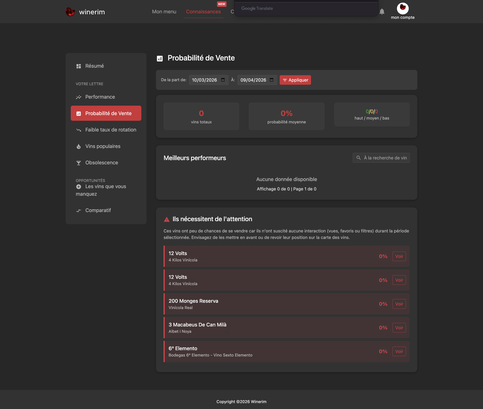Open the start date calendar picker icon

click(223, 80)
